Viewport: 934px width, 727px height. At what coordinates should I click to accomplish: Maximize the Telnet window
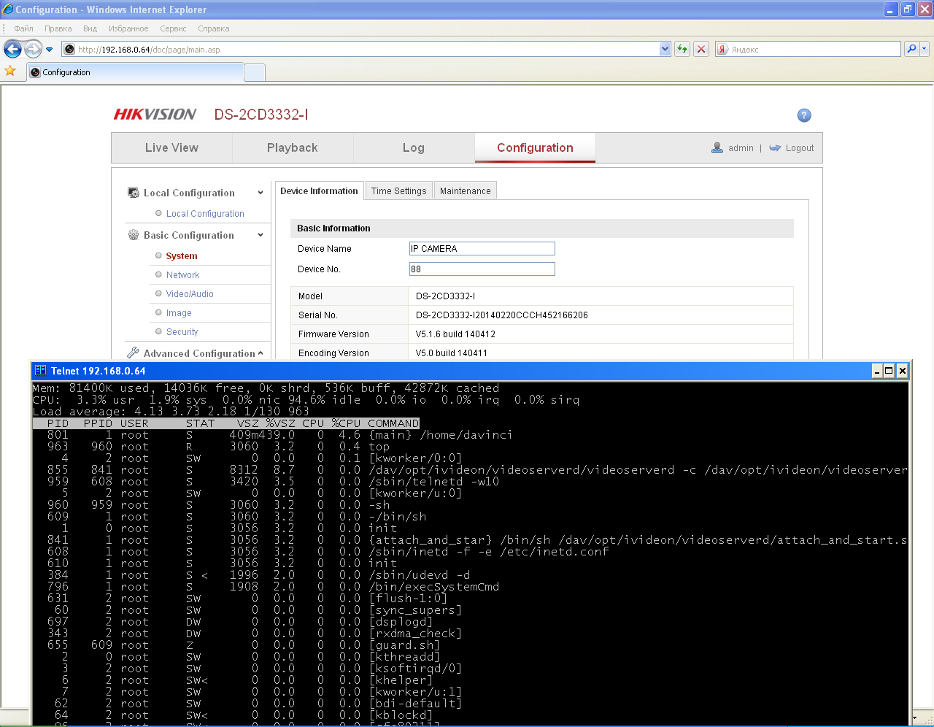pos(889,371)
